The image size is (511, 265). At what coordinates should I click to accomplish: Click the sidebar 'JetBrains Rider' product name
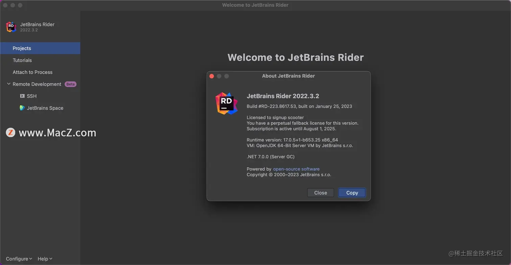37,24
